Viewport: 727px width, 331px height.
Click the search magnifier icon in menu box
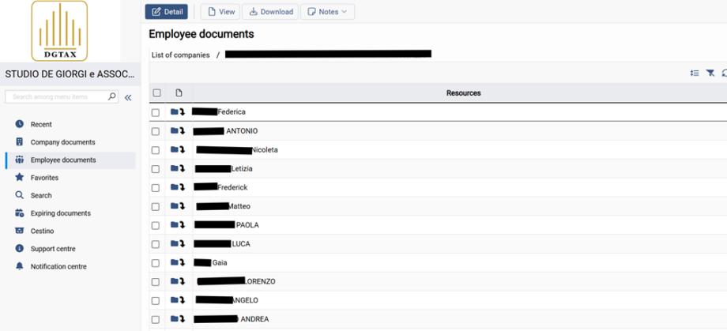(112, 96)
